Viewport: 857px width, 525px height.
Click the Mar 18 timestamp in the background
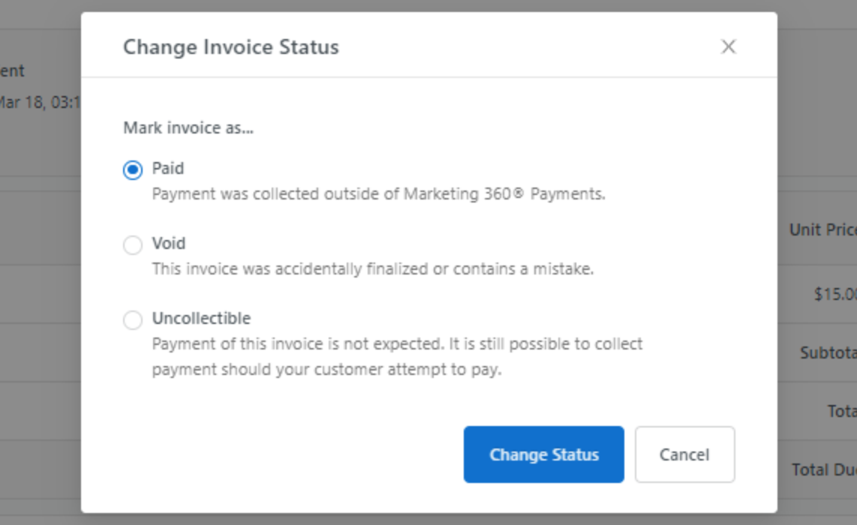pos(39,102)
